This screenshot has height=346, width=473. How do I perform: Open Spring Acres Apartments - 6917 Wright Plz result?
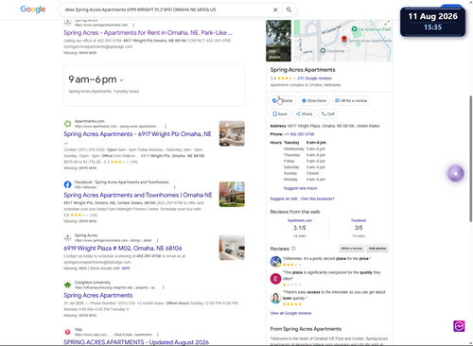(137, 134)
